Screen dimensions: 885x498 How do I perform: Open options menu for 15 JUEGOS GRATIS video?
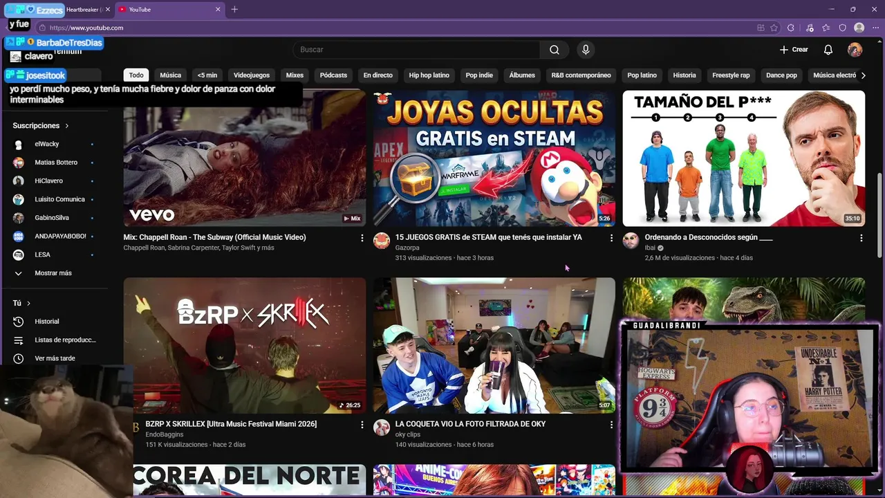(x=611, y=238)
